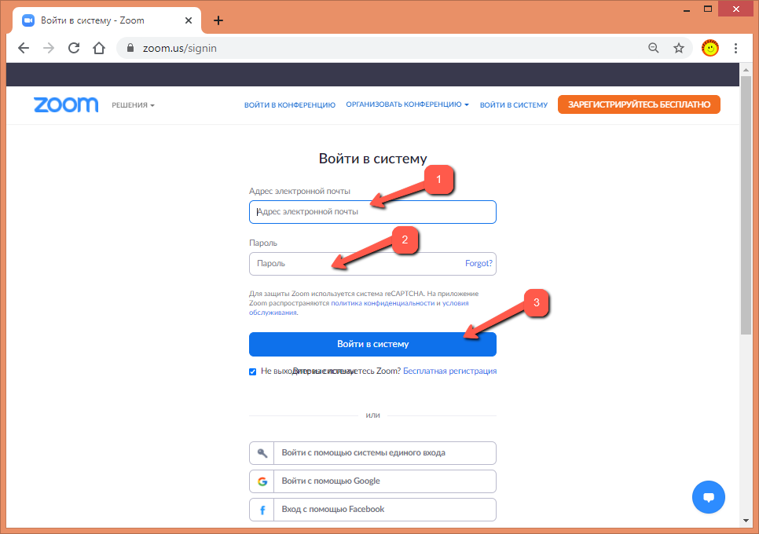
Task: Click the Facebook logo icon
Action: (x=262, y=510)
